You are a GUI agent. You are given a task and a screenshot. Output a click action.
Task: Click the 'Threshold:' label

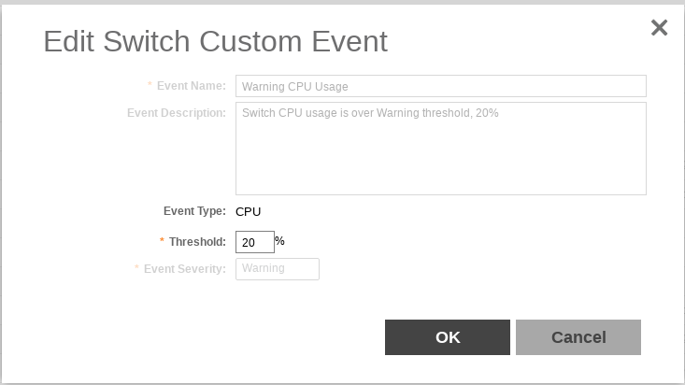[197, 242]
